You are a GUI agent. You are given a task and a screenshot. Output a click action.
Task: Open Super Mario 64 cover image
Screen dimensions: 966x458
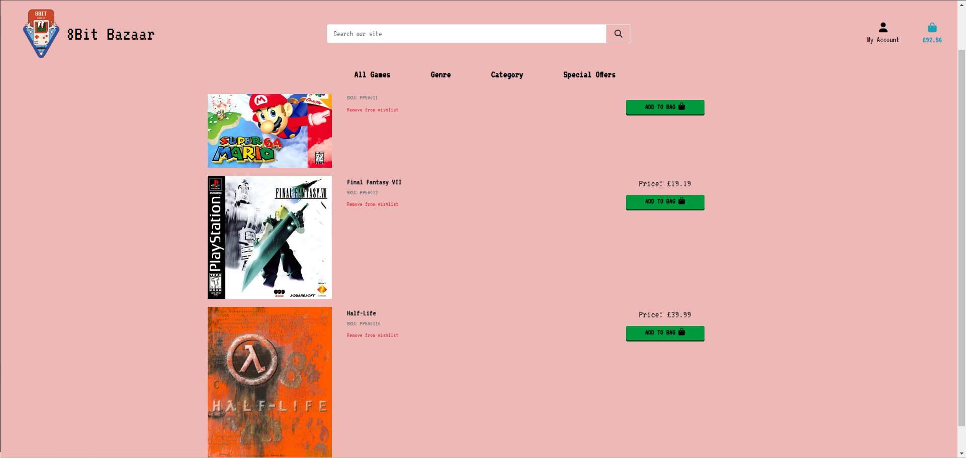pos(270,131)
